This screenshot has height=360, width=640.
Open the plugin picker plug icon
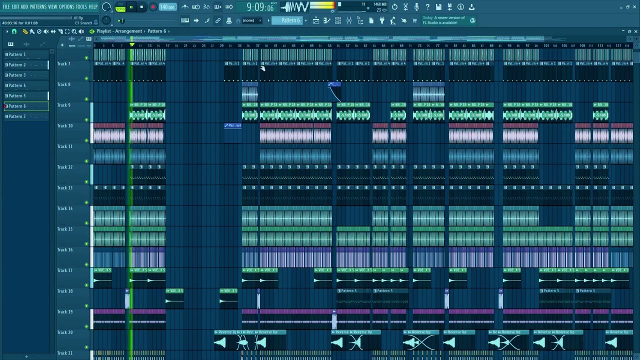coord(382,20)
